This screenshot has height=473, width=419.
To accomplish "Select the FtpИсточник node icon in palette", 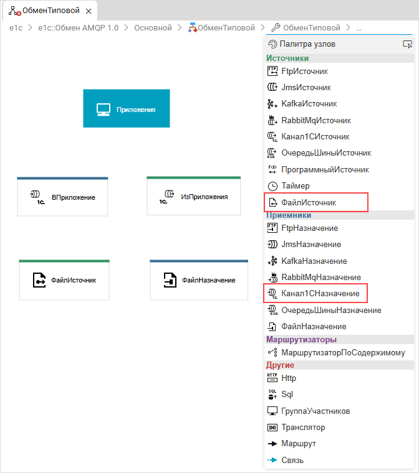I will pyautogui.click(x=272, y=71).
